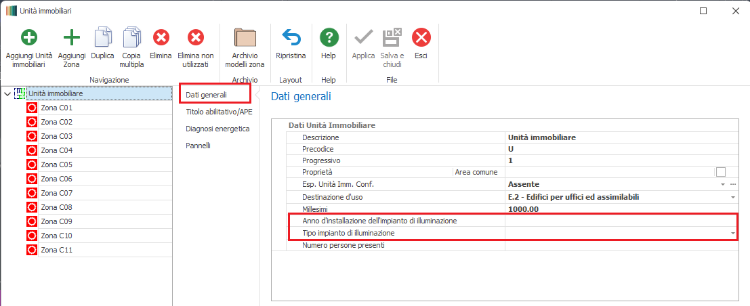
Task: Click the Esci exit icon
Action: pos(421,37)
